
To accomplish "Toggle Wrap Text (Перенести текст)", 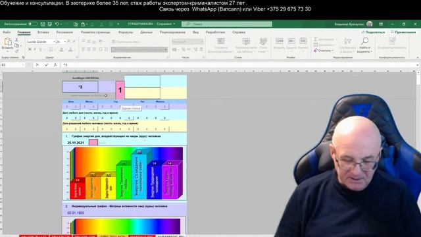I will click(x=126, y=41).
